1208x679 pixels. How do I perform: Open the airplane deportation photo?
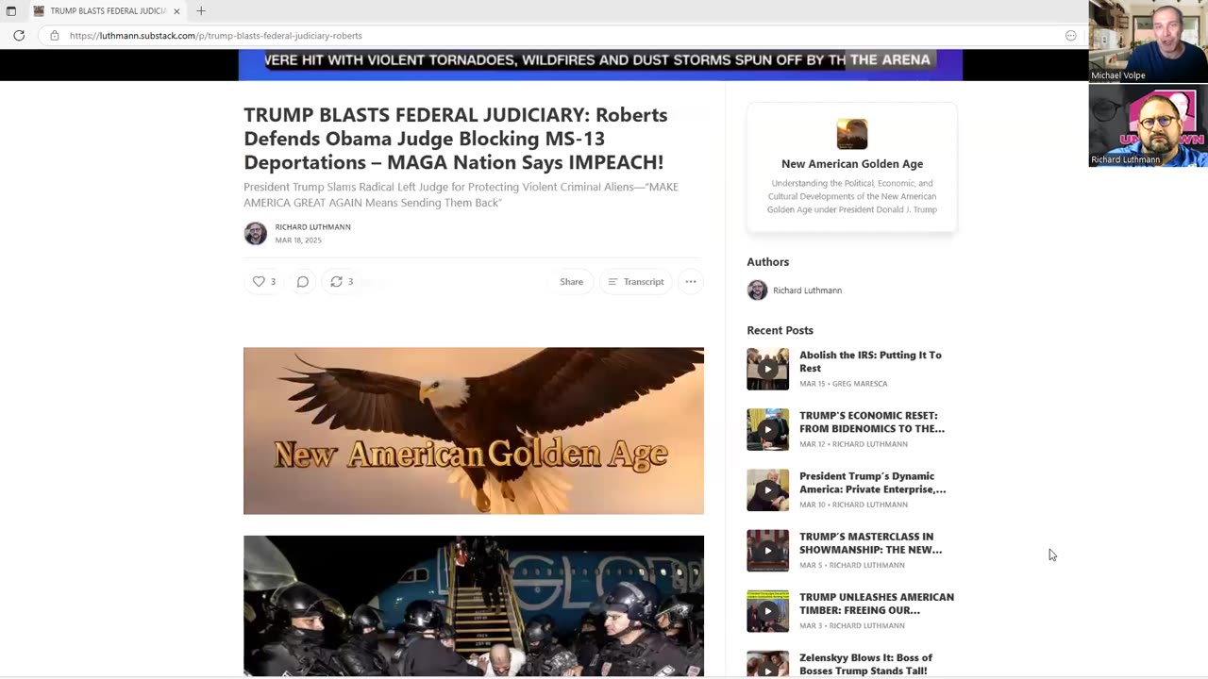click(x=474, y=605)
